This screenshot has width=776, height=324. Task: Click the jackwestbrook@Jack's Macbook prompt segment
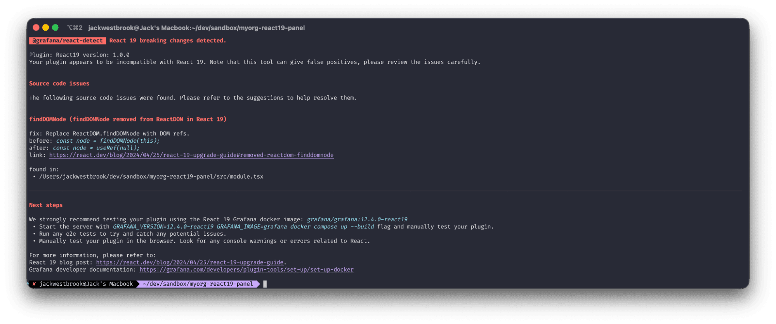(x=86, y=284)
